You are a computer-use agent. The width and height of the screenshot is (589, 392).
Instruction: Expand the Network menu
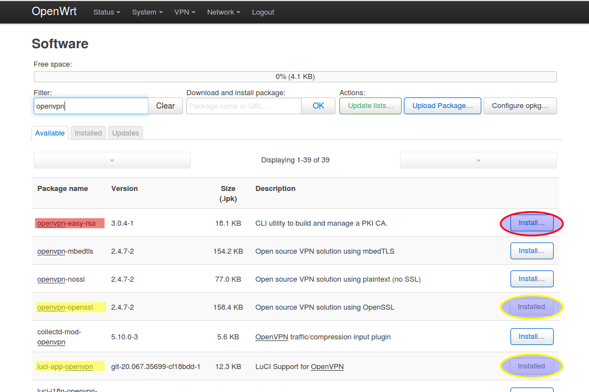click(x=223, y=12)
